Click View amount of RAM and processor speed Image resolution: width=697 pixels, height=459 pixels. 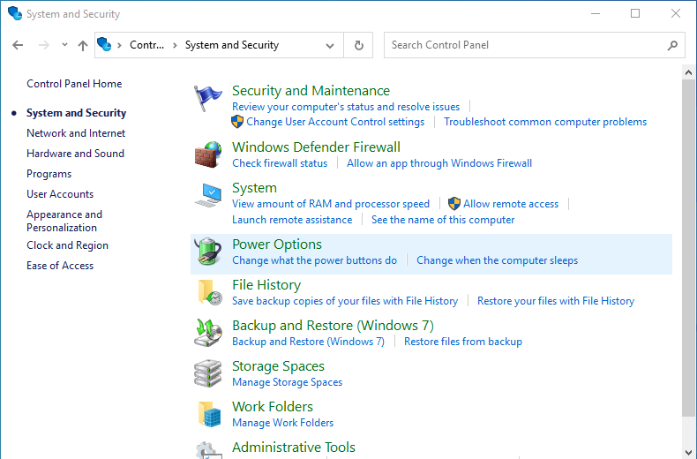(x=331, y=204)
